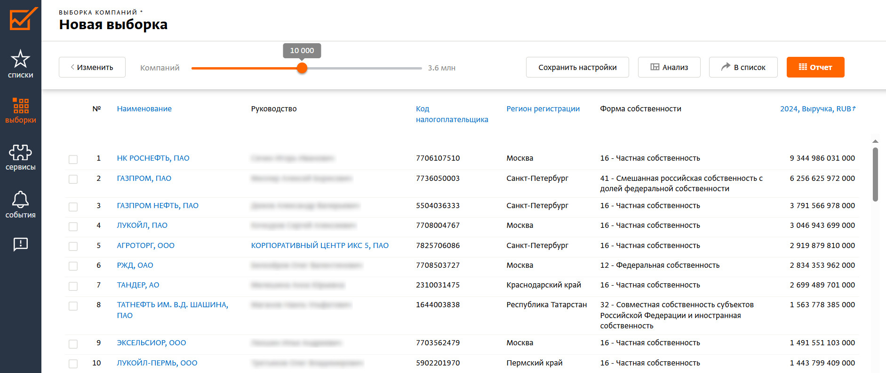Click Сохранить настройки button
The image size is (886, 373).
(x=577, y=67)
